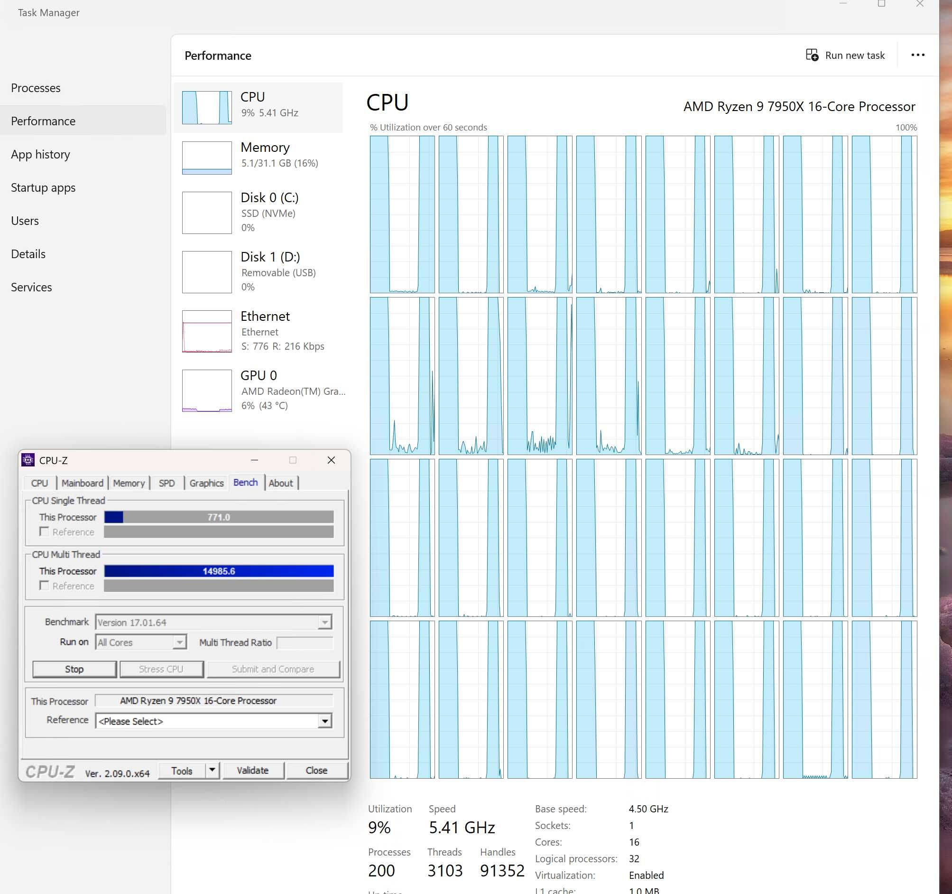952x894 pixels.
Task: Go to Processes in Task Manager sidebar
Action: pos(36,88)
